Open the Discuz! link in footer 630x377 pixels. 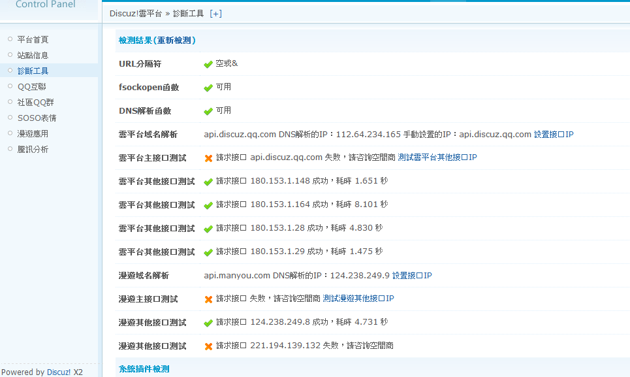pyautogui.click(x=59, y=372)
